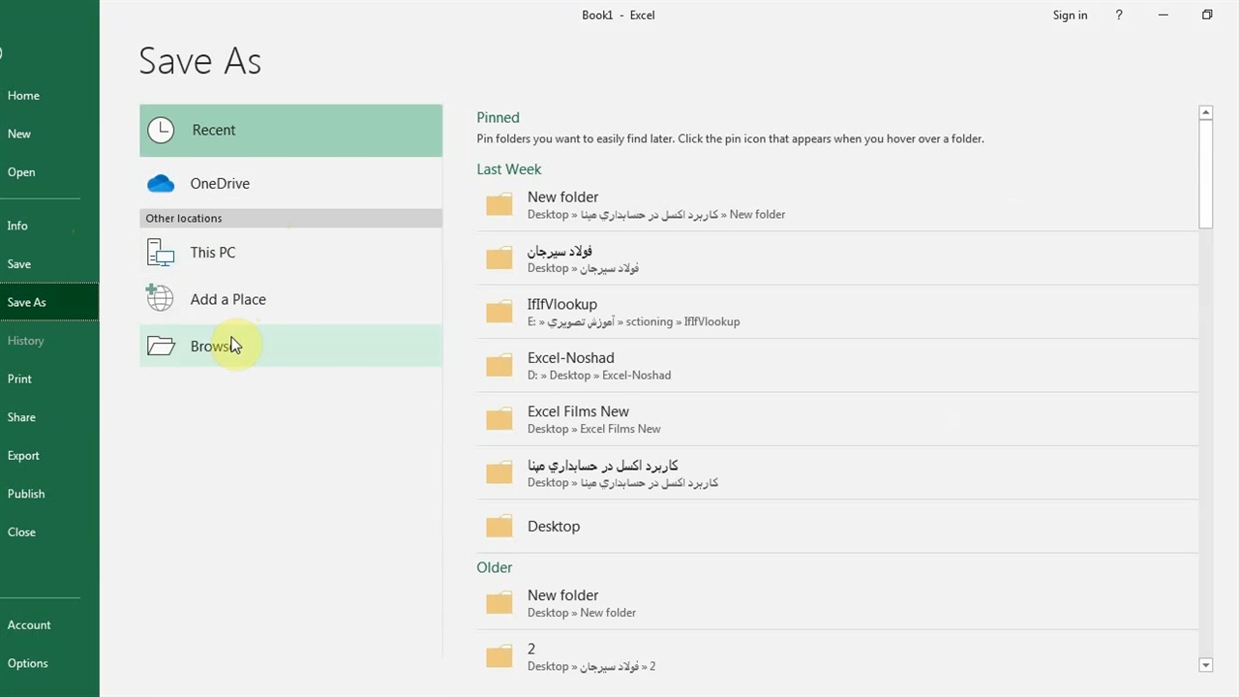Open the Print page
This screenshot has height=697, width=1239.
coord(48,379)
